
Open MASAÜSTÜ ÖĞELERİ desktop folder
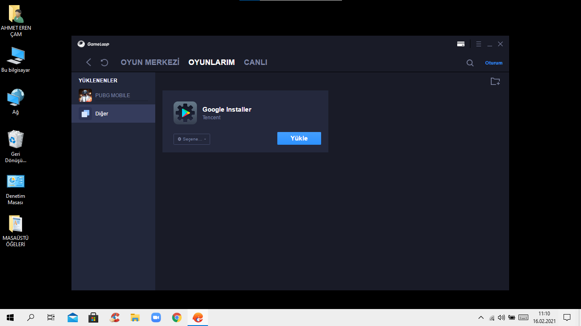coord(16,231)
